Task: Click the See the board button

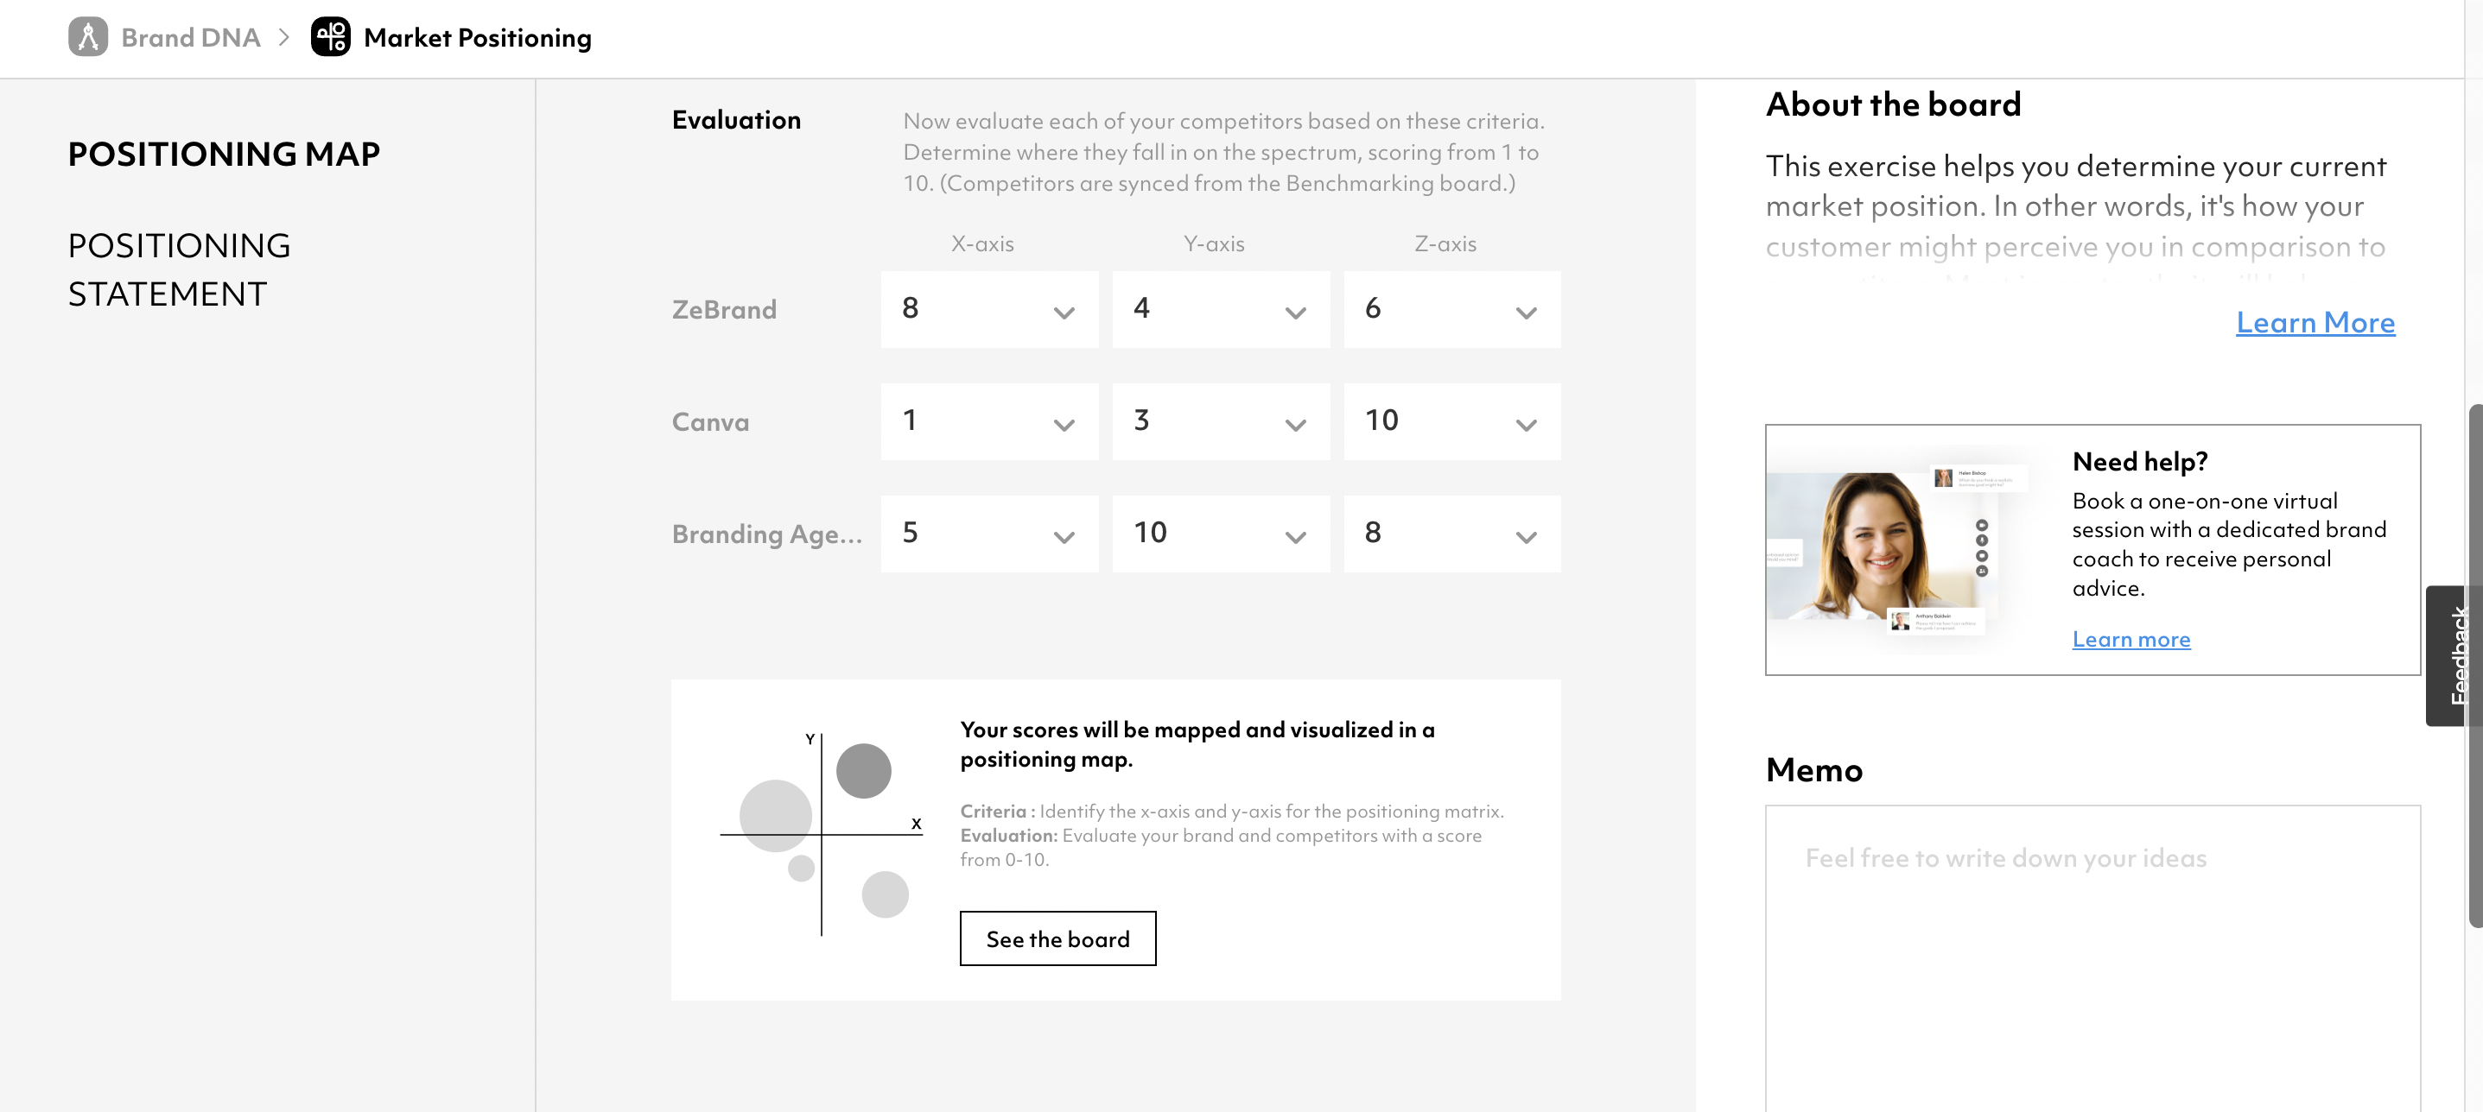Action: coord(1057,938)
